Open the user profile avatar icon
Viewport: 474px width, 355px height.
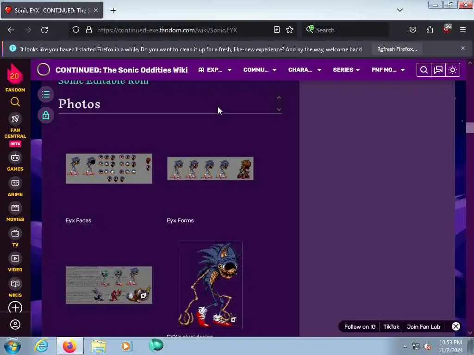click(x=15, y=325)
